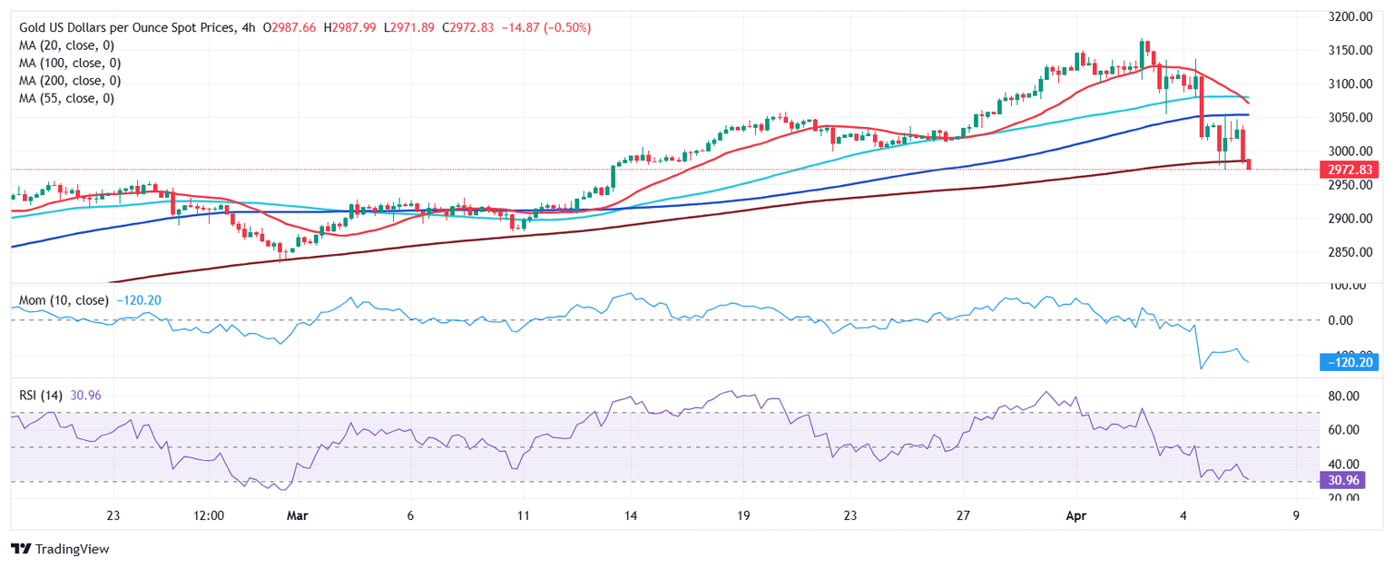This screenshot has height=567, width=1394.
Task: Select the MA (55, close, 0) legend label
Action: [66, 98]
